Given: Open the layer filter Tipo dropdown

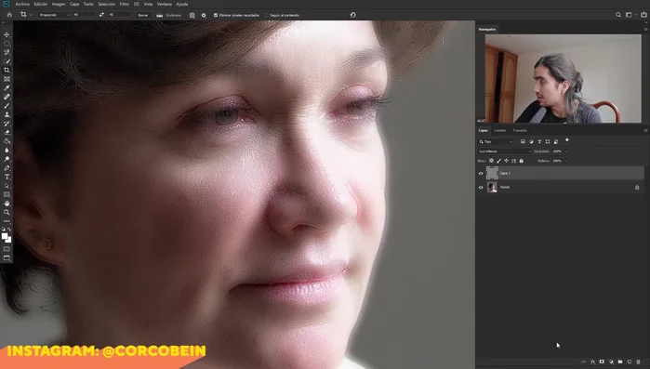Looking at the screenshot, I should click(496, 141).
